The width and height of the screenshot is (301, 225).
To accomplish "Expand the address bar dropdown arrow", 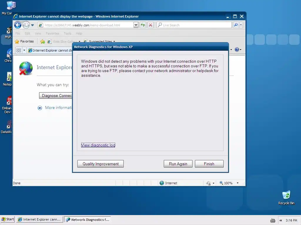I will (136, 25).
